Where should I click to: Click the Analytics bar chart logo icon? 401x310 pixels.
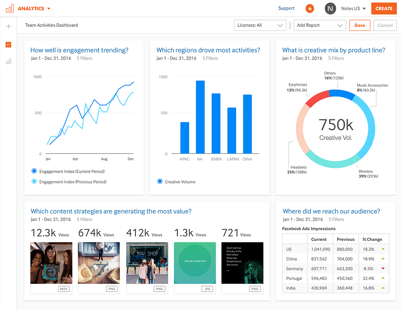10,8
